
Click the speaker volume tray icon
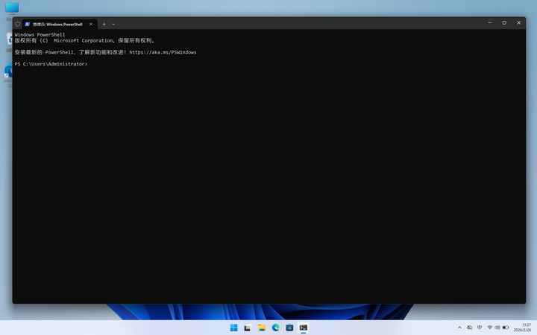point(497,328)
